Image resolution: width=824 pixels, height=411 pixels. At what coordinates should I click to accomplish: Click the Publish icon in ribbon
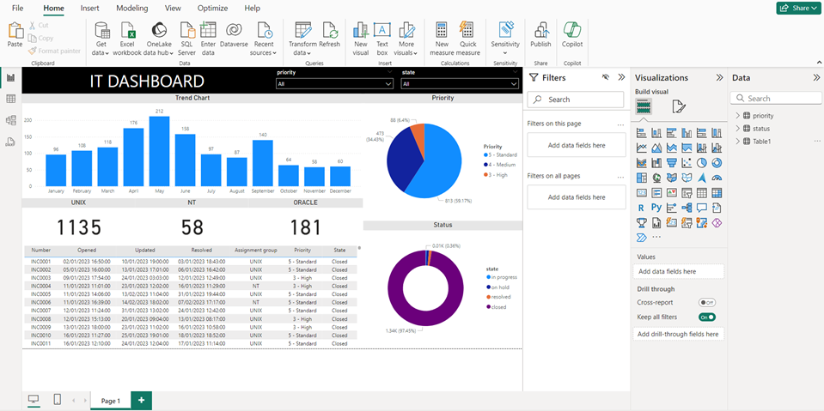(x=540, y=34)
